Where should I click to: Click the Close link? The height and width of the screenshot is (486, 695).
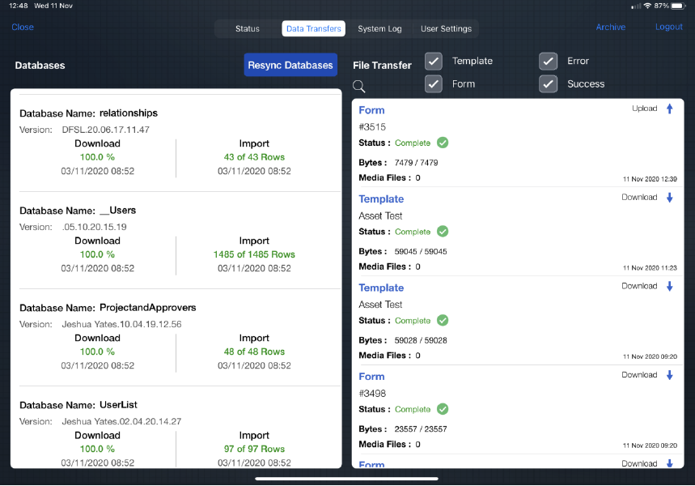pyautogui.click(x=23, y=28)
